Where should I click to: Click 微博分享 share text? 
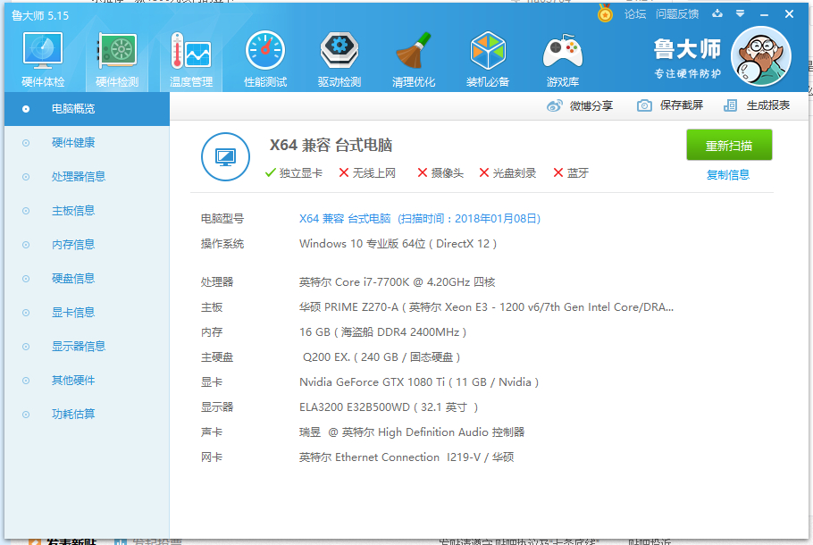click(x=591, y=105)
